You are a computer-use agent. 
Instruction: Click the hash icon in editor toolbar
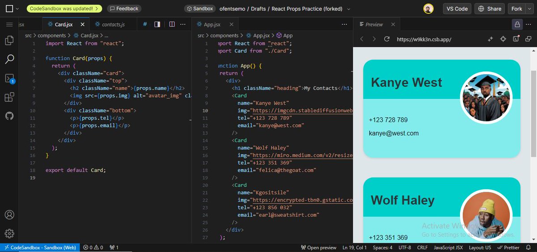click(145, 24)
